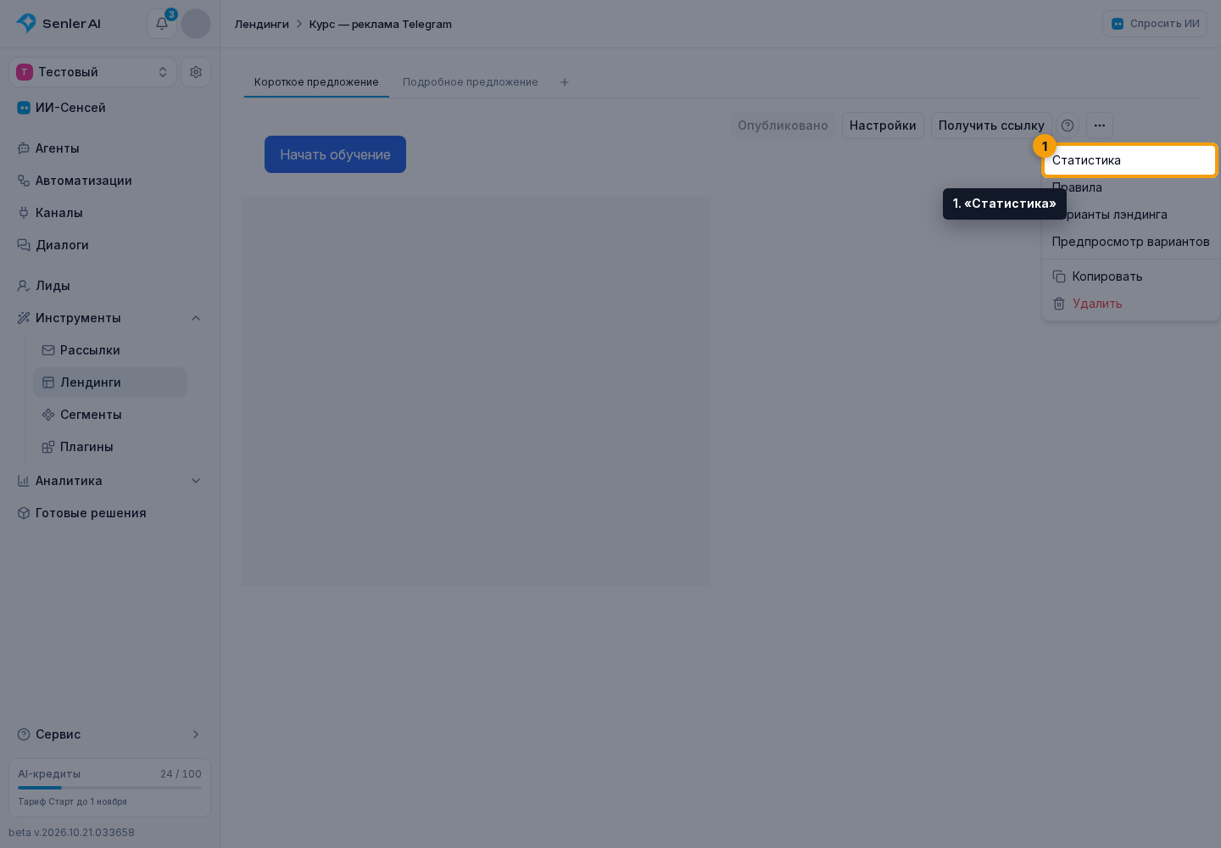The height and width of the screenshot is (848, 1221).
Task: Choose Правила from the dropdown menu
Action: [x=1130, y=187]
